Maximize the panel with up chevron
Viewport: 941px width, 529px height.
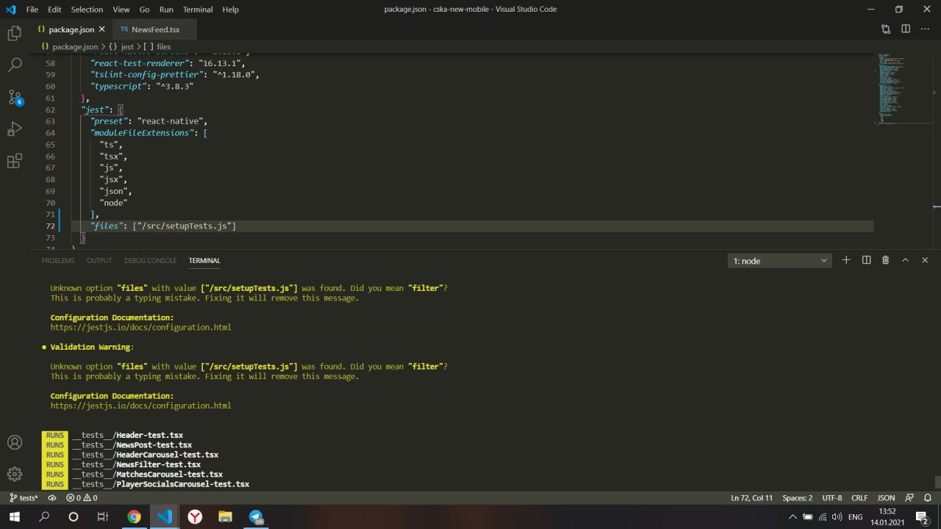(905, 260)
